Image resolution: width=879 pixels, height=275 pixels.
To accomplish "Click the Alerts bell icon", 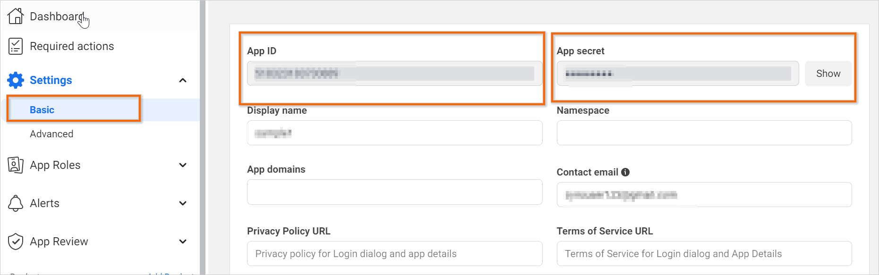I will pos(16,203).
